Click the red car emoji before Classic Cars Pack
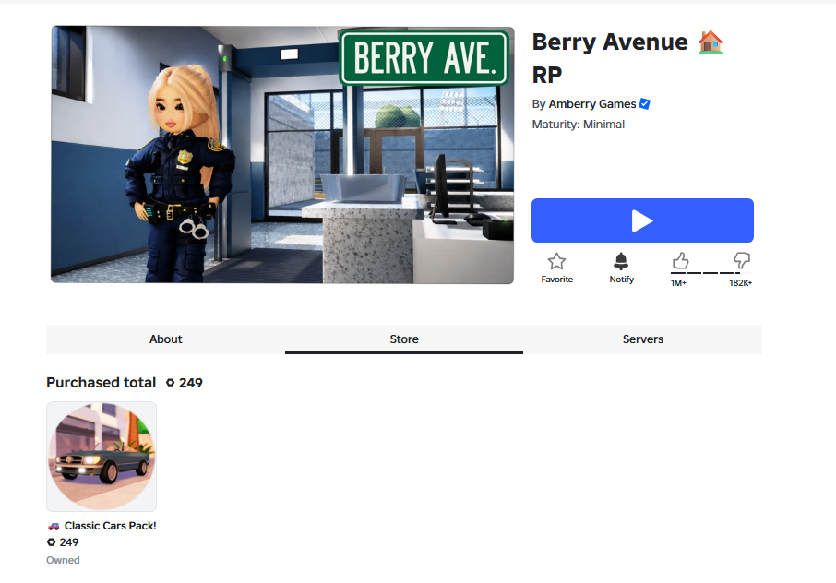 (54, 527)
